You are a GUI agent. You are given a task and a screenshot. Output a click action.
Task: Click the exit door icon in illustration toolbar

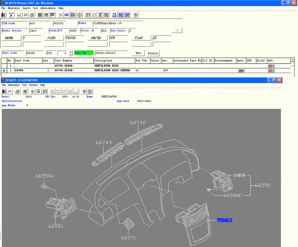[4, 92]
